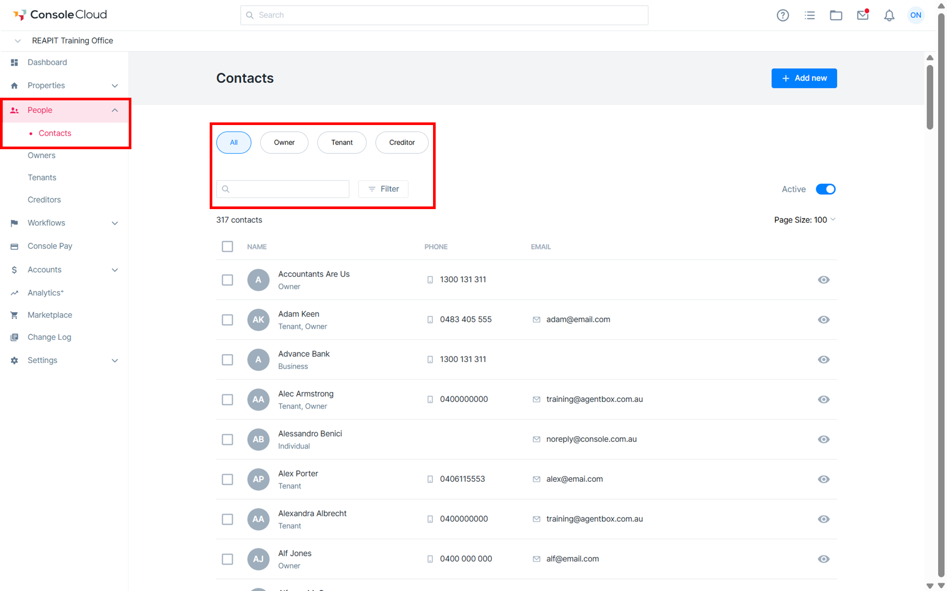
Task: Select the All contacts filter tab
Action: [234, 142]
